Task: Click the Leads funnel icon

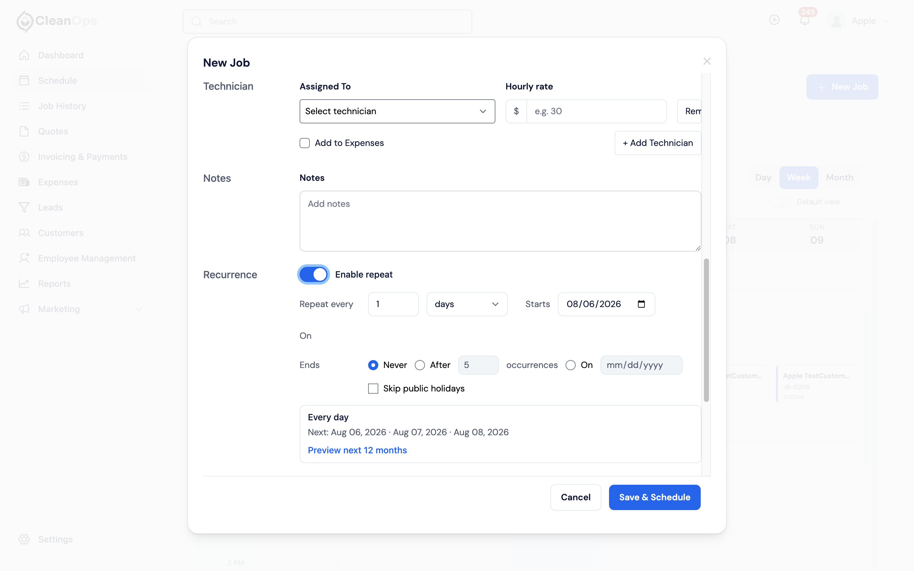Action: pyautogui.click(x=24, y=207)
